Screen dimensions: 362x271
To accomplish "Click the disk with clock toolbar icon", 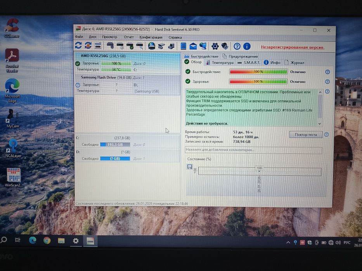I will tap(120, 46).
